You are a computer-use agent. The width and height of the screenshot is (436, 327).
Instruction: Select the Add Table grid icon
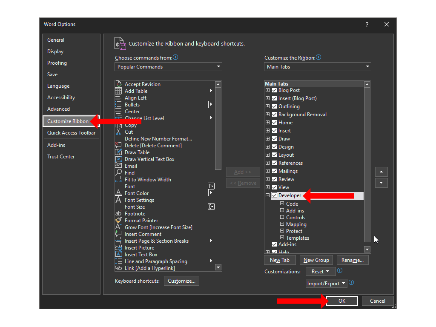click(x=118, y=91)
